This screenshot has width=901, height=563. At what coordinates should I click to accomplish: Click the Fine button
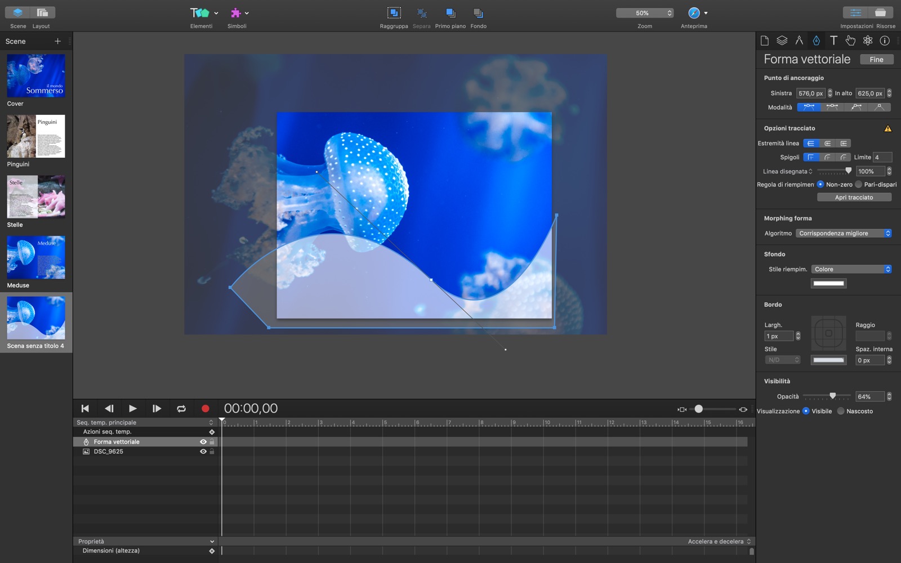tap(876, 60)
